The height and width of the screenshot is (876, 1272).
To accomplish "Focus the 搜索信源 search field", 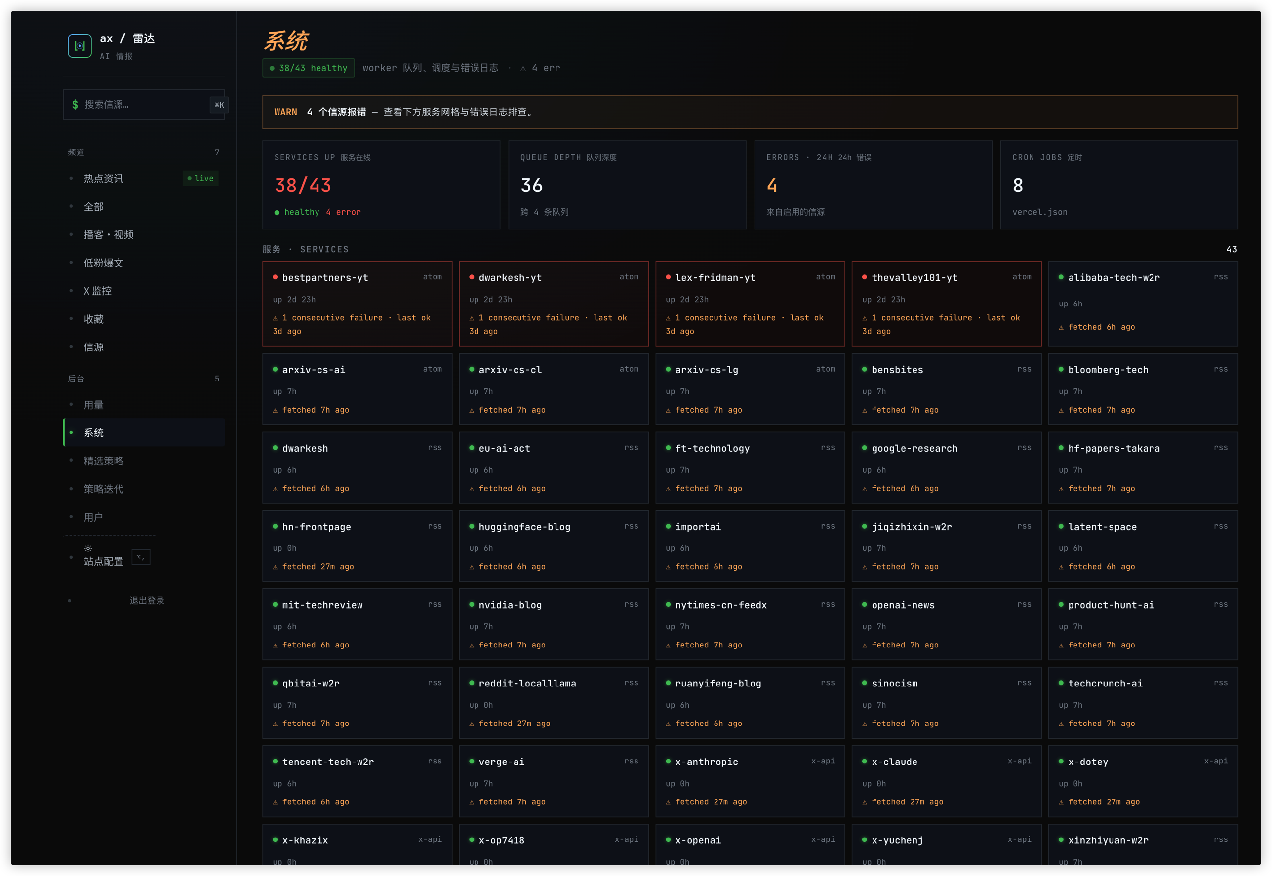I will 144,105.
